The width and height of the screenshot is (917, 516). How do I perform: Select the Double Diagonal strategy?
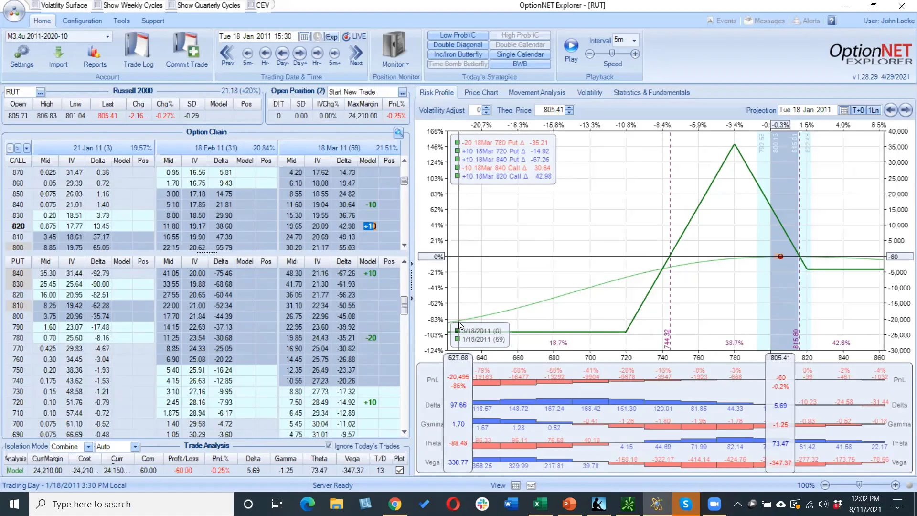pos(458,45)
